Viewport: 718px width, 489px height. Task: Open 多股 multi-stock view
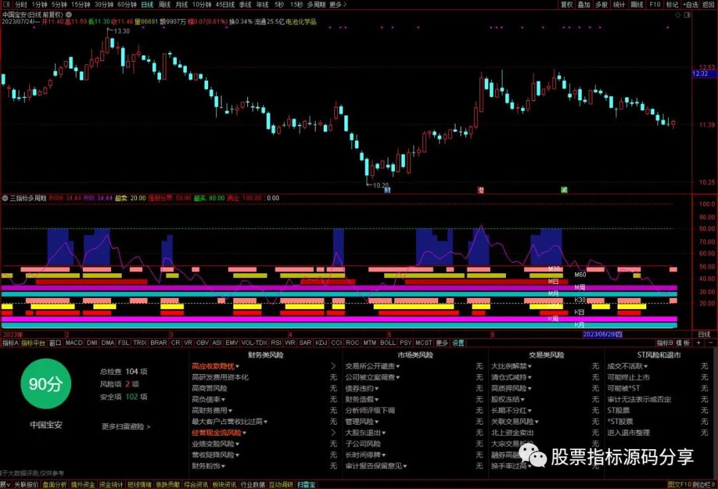(x=601, y=4)
